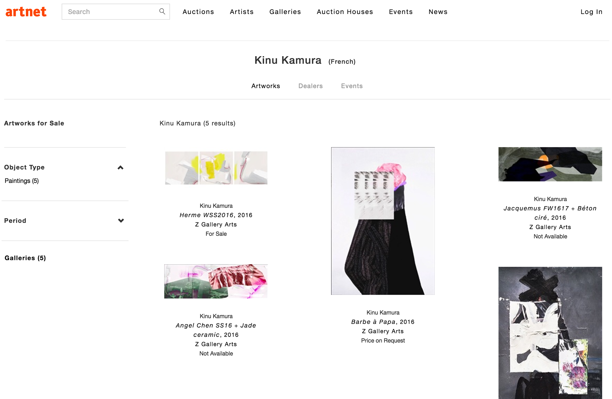Open the Auction Houses menu item
The image size is (612, 399).
345,11
